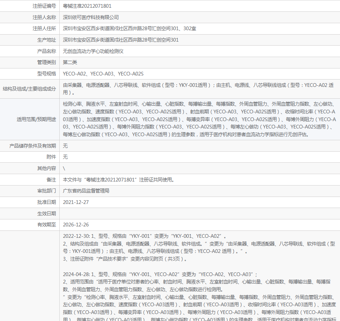Click the 批准日期 label
The width and height of the screenshot is (340, 321).
click(x=47, y=202)
